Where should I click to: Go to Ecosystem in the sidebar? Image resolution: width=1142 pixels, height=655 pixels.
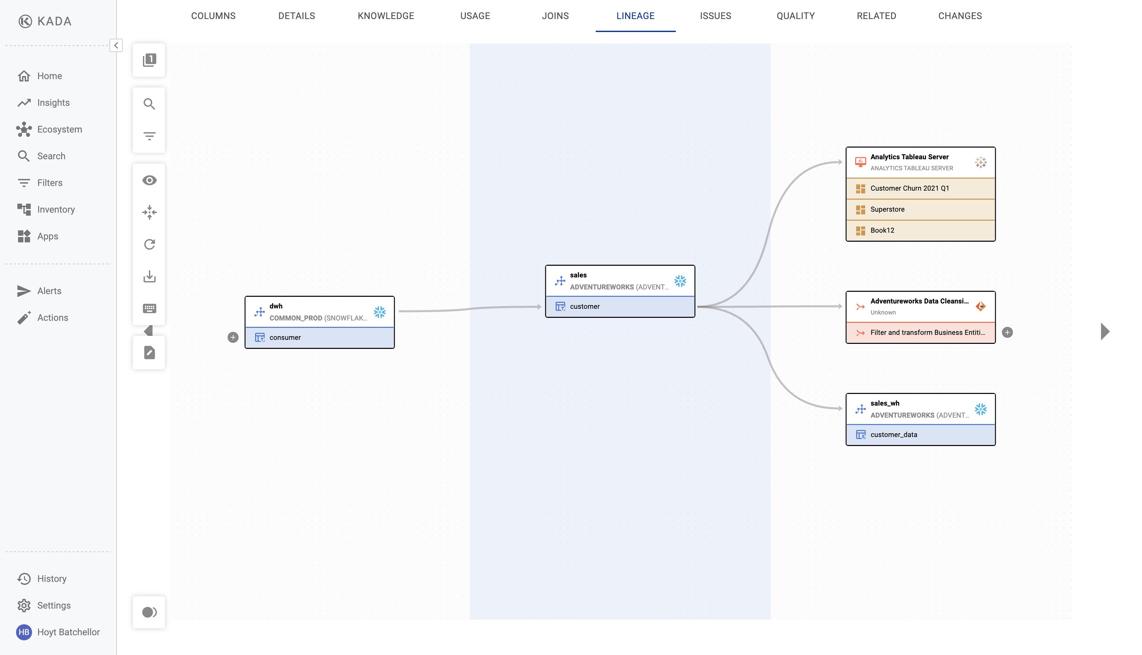[59, 130]
